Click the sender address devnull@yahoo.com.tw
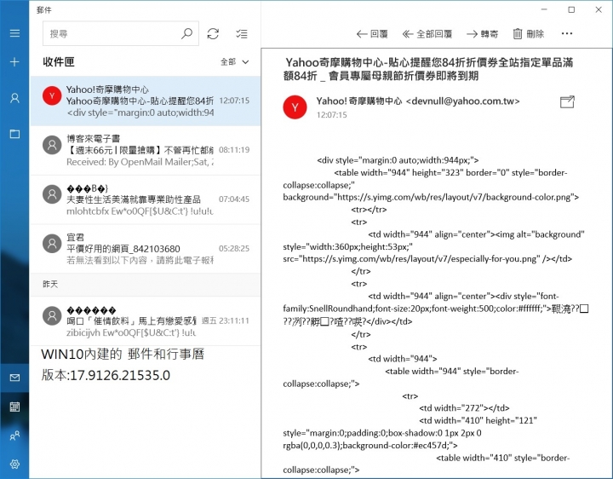 pyautogui.click(x=463, y=101)
